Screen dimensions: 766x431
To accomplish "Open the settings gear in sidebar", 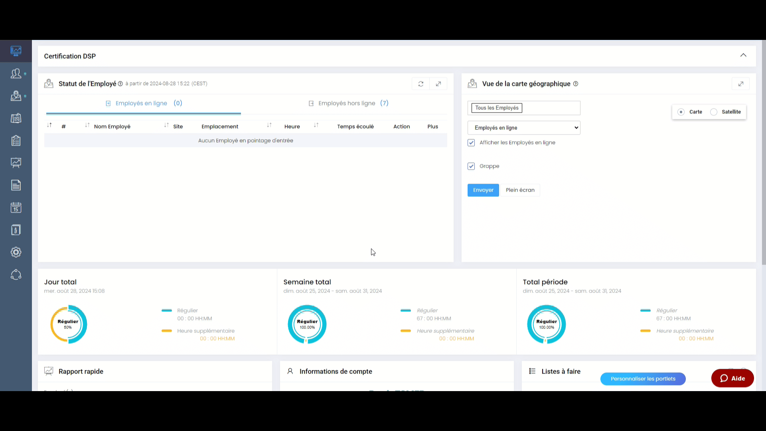I will [x=16, y=252].
